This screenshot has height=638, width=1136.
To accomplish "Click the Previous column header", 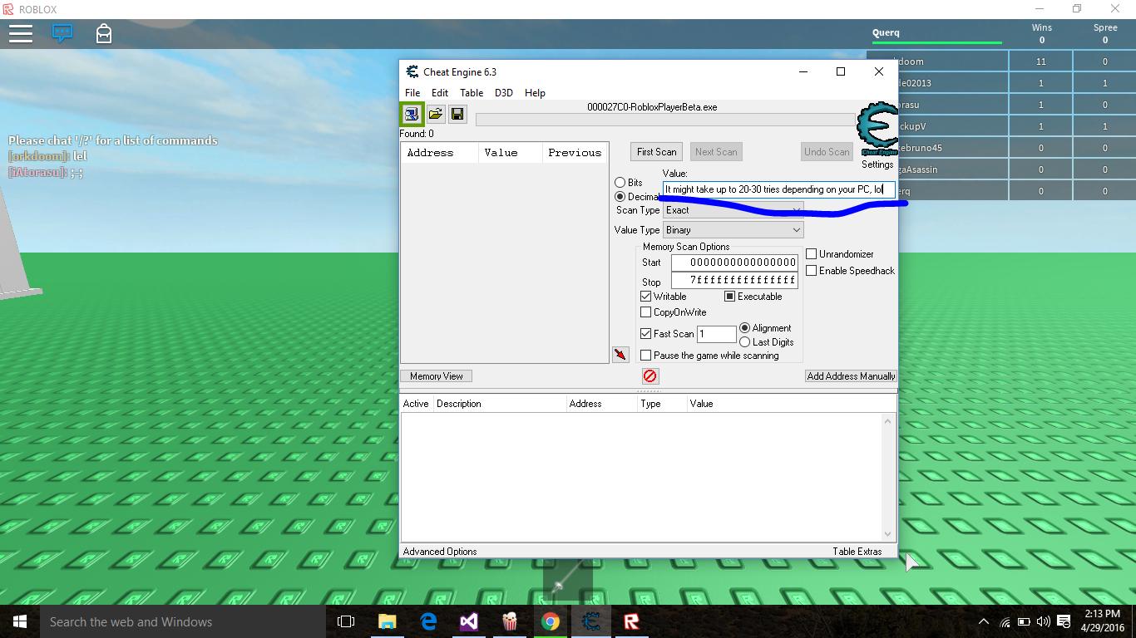I will (x=575, y=153).
